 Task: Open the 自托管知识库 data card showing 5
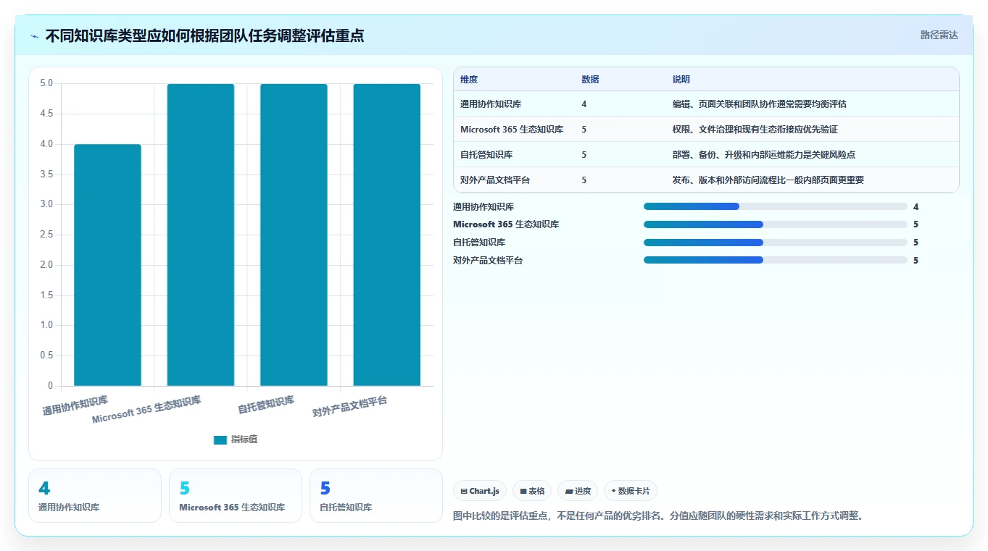pyautogui.click(x=376, y=495)
